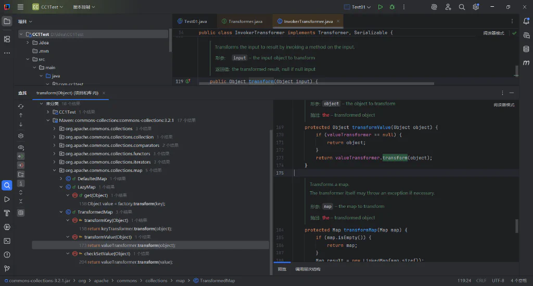Collapse the LazyMap node

click(x=61, y=187)
